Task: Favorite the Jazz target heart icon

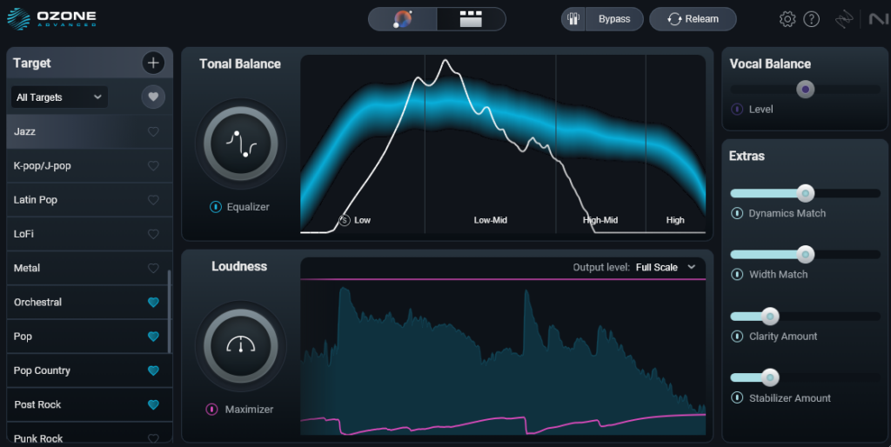Action: point(154,131)
